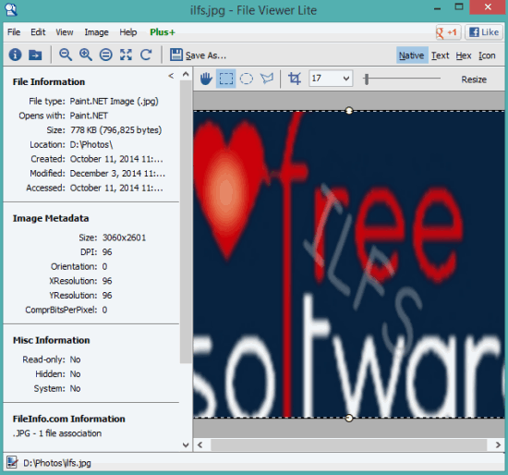Click the Resize button
The height and width of the screenshot is (475, 508).
coord(474,79)
